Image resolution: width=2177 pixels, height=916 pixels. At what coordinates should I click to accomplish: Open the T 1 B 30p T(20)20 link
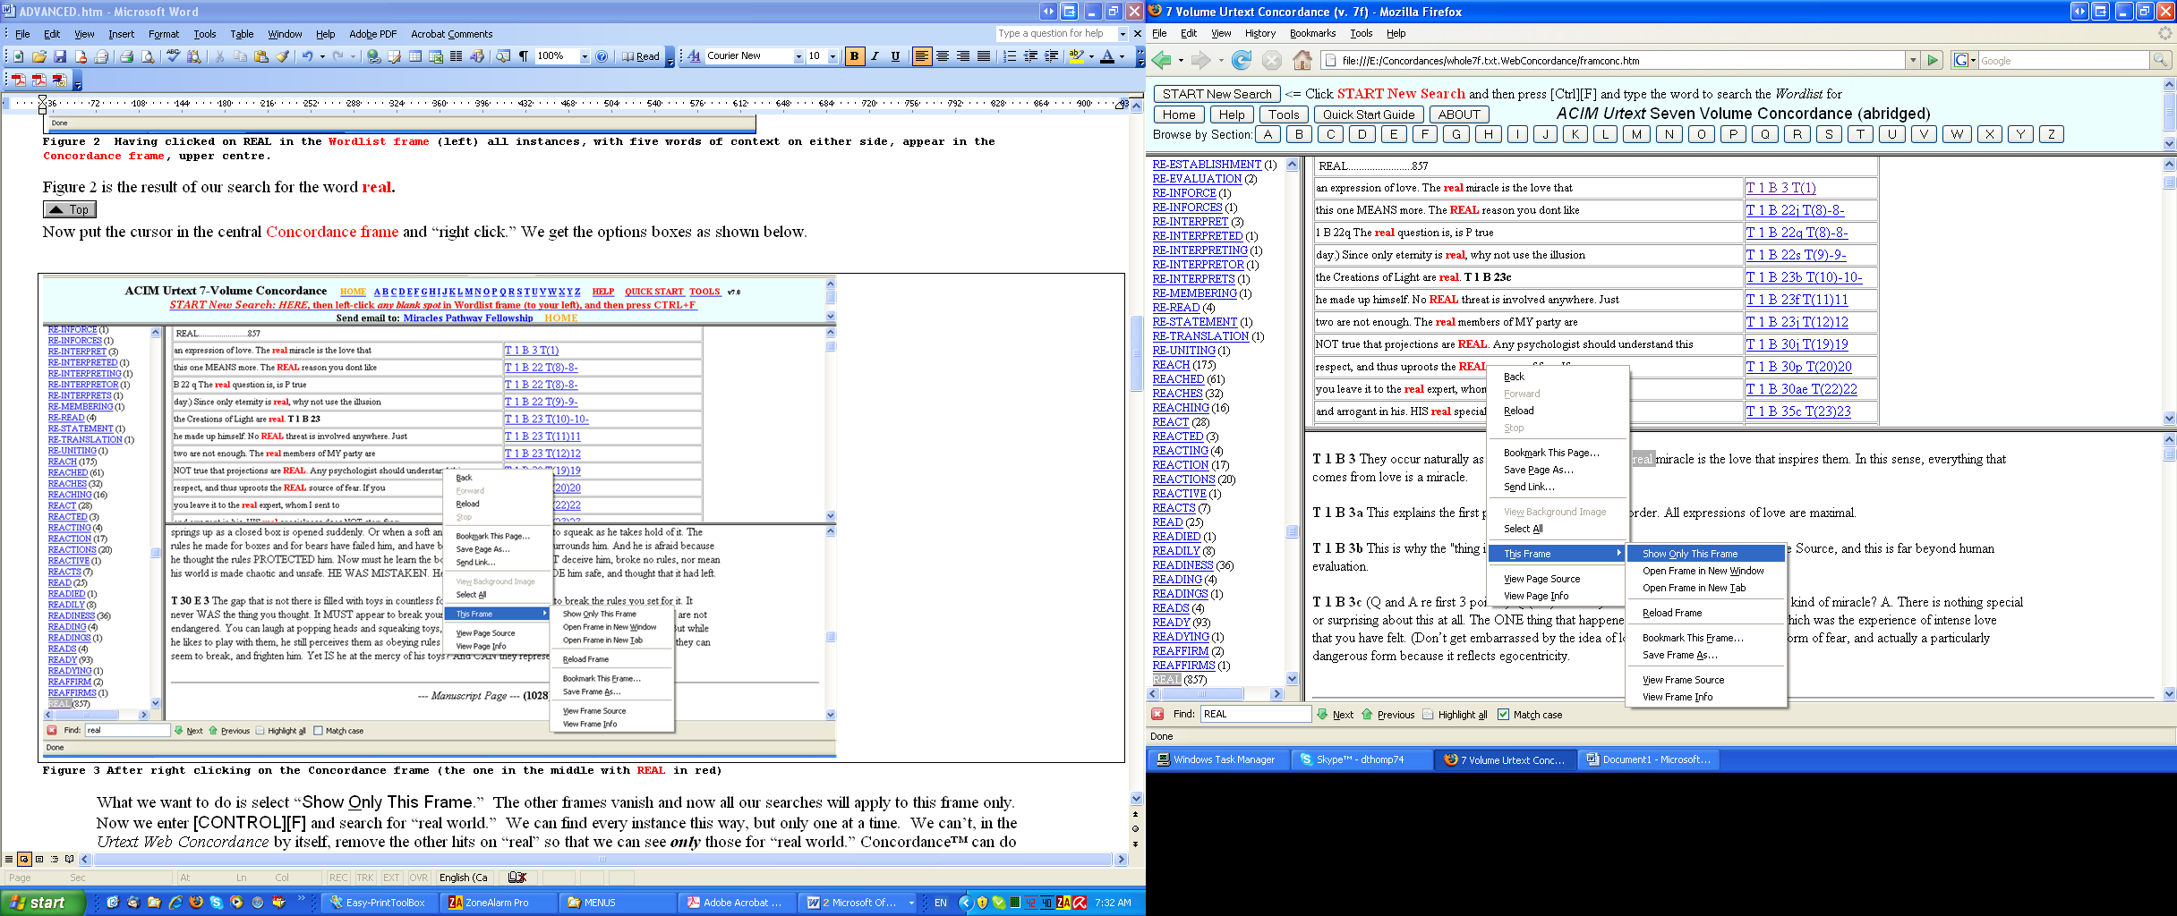click(x=1798, y=367)
